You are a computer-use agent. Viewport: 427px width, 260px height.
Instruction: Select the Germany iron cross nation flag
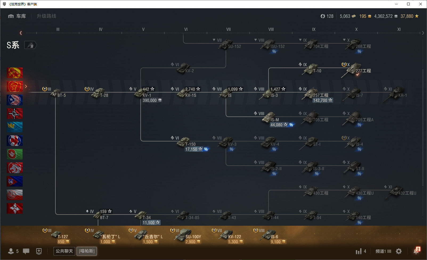click(15, 114)
